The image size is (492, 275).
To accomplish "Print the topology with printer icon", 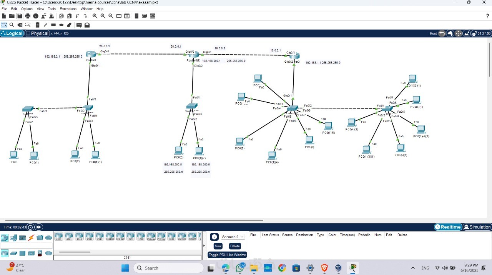I will tap(28, 16).
